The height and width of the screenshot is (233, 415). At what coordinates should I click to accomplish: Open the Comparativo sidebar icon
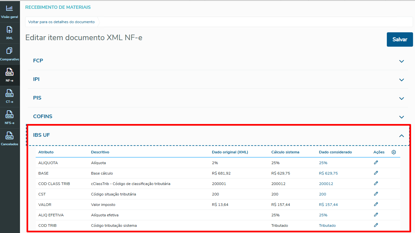[x=9, y=54]
